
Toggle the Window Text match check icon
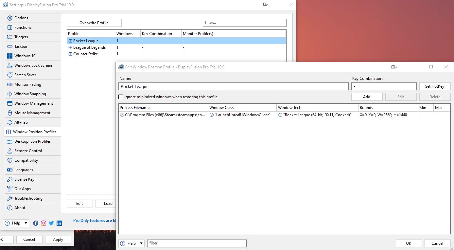pyautogui.click(x=280, y=115)
